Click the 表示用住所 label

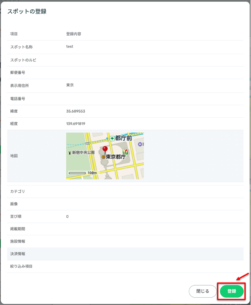tap(19, 86)
